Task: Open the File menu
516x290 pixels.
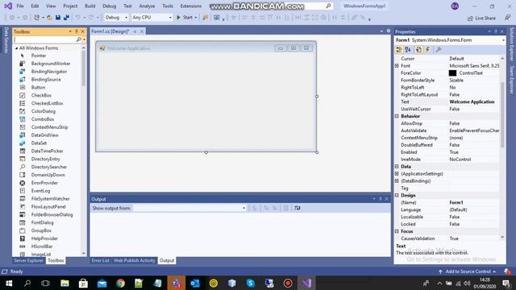Action: [x=20, y=6]
